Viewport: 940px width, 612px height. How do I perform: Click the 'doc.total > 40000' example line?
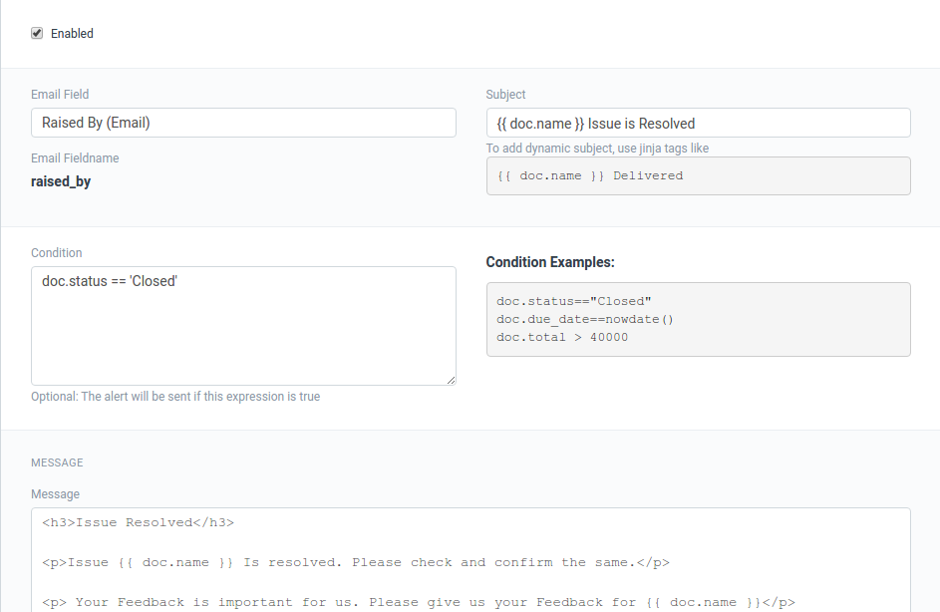pos(562,337)
